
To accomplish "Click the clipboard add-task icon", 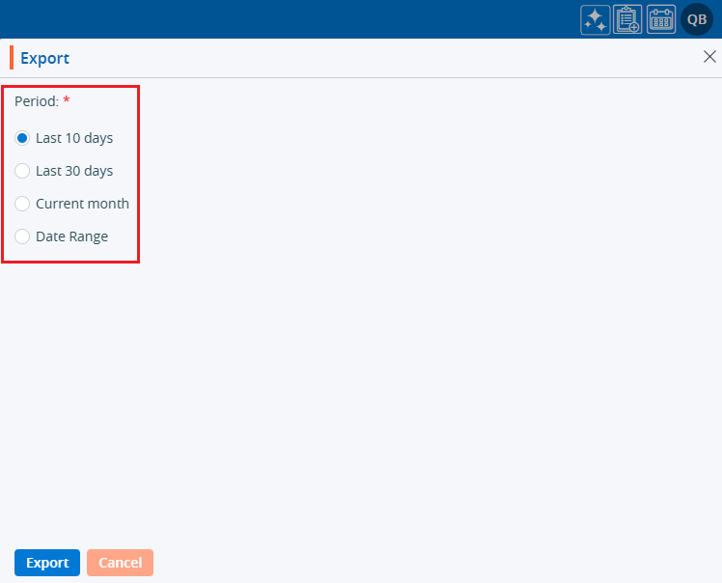I will pos(627,19).
